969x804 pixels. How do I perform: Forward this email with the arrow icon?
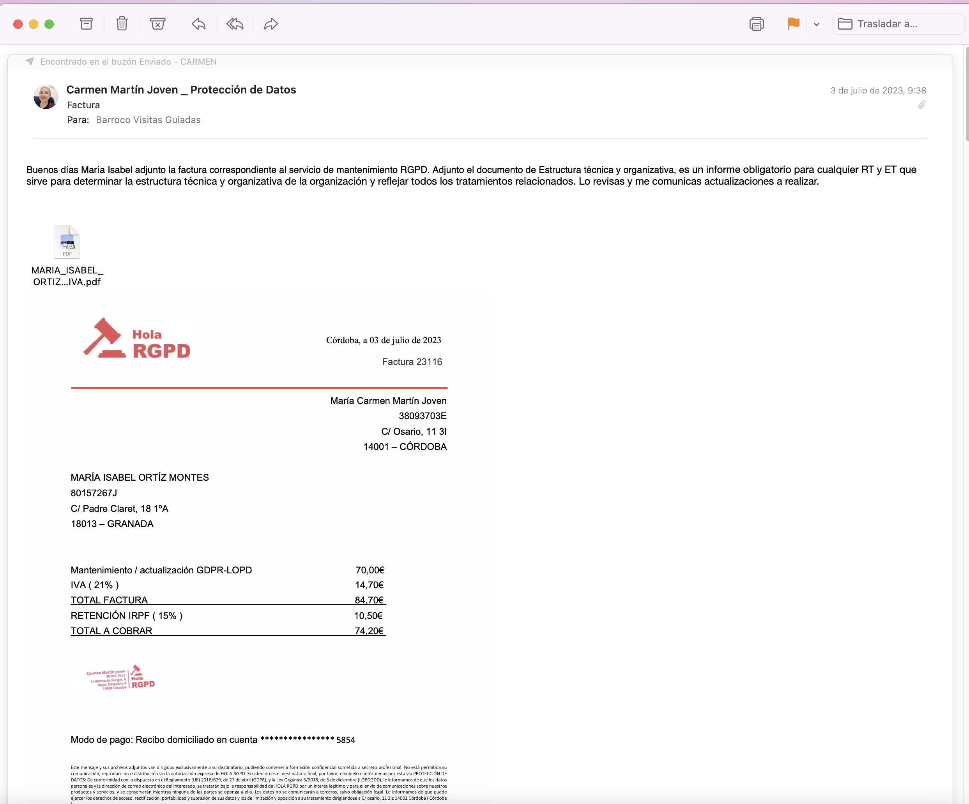pyautogui.click(x=271, y=24)
